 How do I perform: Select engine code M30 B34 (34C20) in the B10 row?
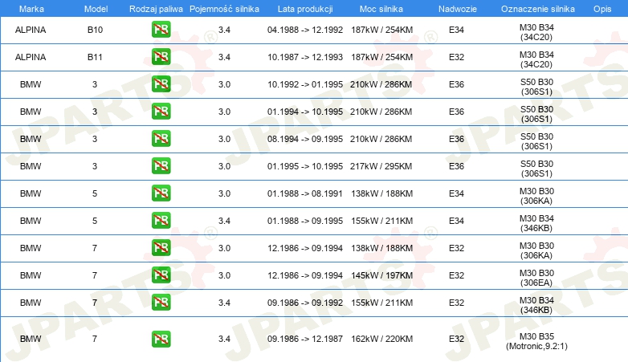pos(536,32)
